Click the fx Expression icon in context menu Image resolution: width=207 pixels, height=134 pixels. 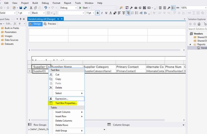tap(51, 99)
